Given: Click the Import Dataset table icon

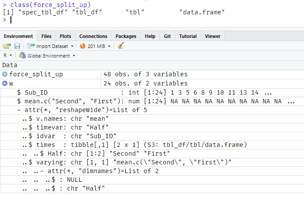Looking at the screenshot, I should click(x=31, y=46).
